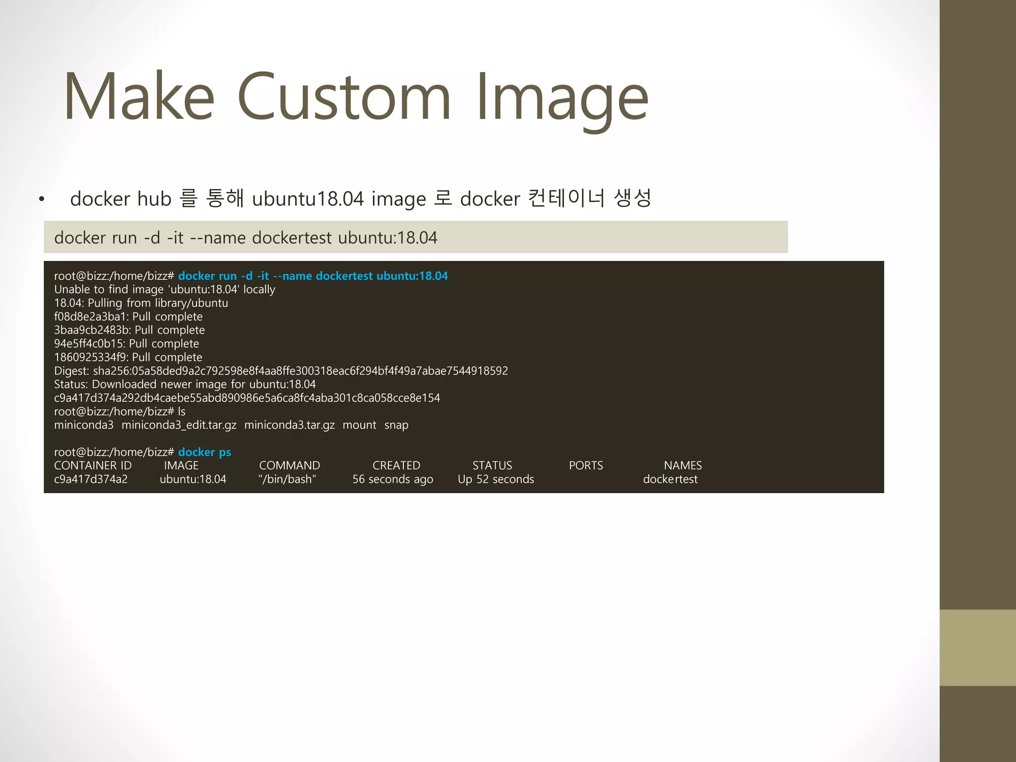Click the light tan sidebar block
The height and width of the screenshot is (762, 1016).
(x=977, y=647)
